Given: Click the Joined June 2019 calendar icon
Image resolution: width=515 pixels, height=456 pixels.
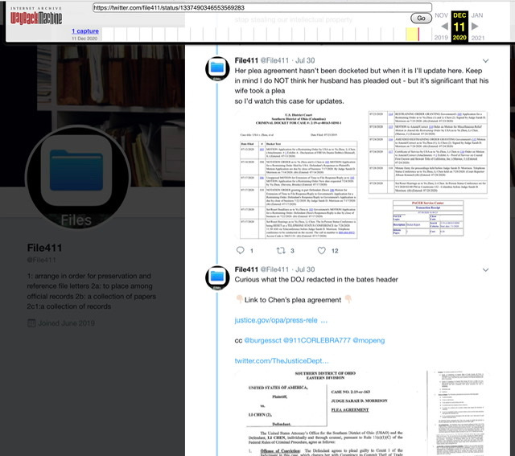Looking at the screenshot, I should [31, 323].
